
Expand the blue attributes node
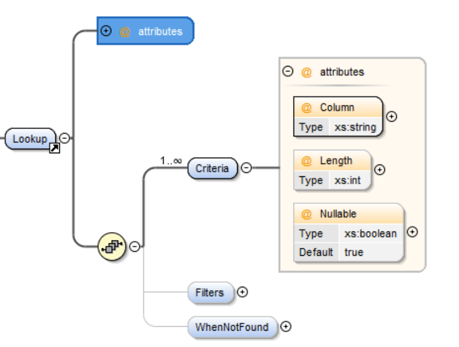(106, 31)
